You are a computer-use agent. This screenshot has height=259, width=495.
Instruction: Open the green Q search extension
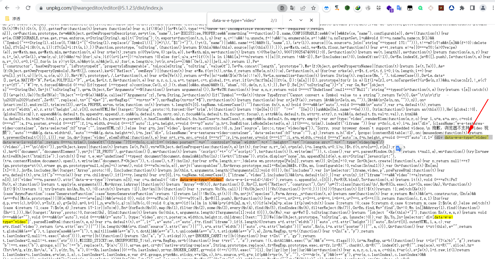420,8
